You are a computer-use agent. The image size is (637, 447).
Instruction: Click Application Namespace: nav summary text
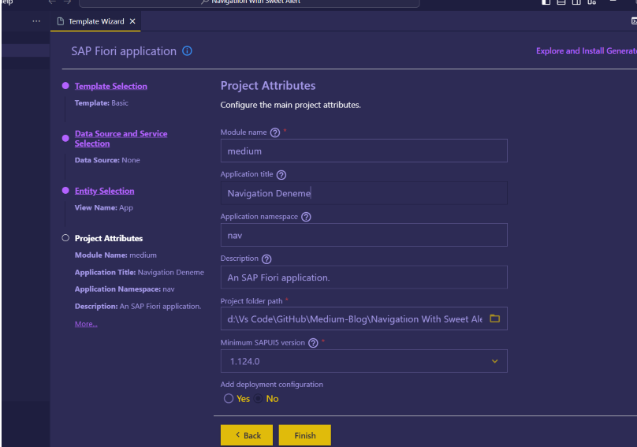[125, 289]
